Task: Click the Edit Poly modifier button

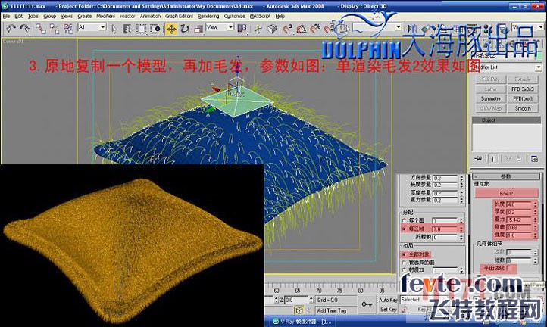Action: (490, 79)
